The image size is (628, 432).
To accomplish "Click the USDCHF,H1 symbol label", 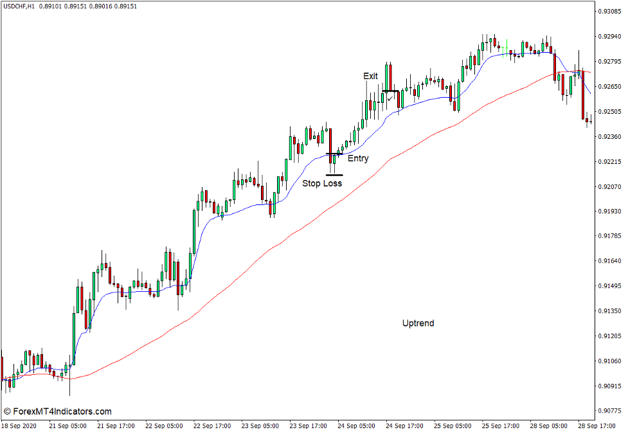I will [19, 5].
